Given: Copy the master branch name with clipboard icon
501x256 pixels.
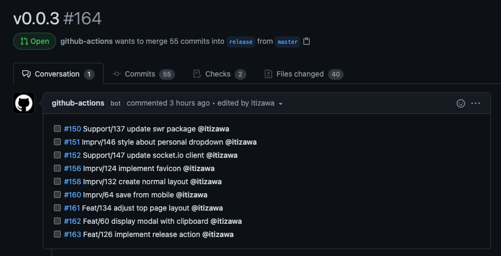Looking at the screenshot, I should pos(307,41).
